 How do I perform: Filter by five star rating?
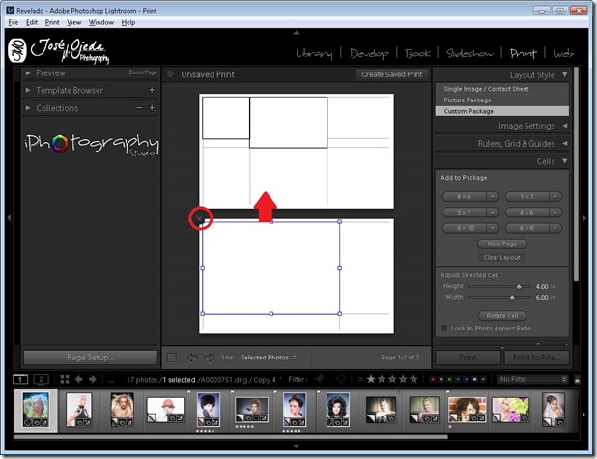pos(413,379)
